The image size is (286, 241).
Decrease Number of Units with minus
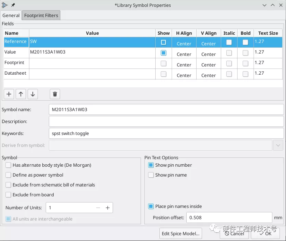98,208
